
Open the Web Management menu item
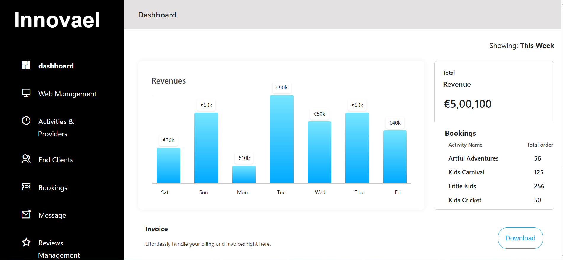click(67, 94)
